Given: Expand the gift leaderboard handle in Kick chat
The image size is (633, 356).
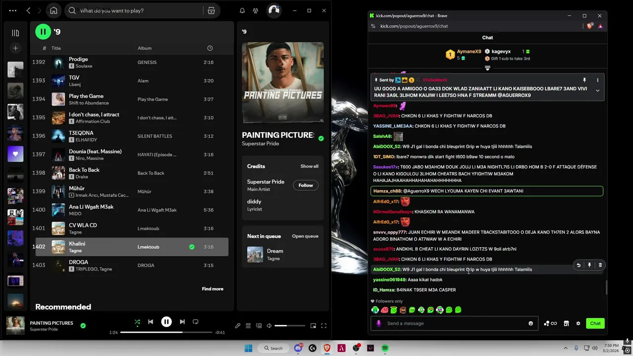Looking at the screenshot, I should click(487, 68).
